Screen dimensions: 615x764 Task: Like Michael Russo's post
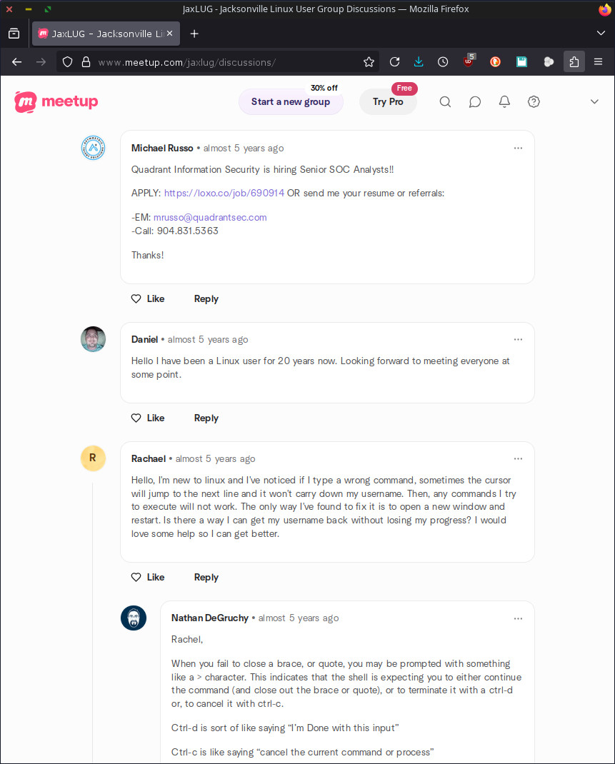point(148,299)
